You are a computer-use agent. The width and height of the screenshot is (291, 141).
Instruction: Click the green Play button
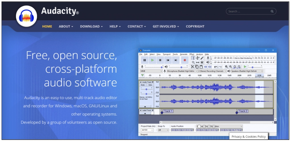click(x=152, y=60)
